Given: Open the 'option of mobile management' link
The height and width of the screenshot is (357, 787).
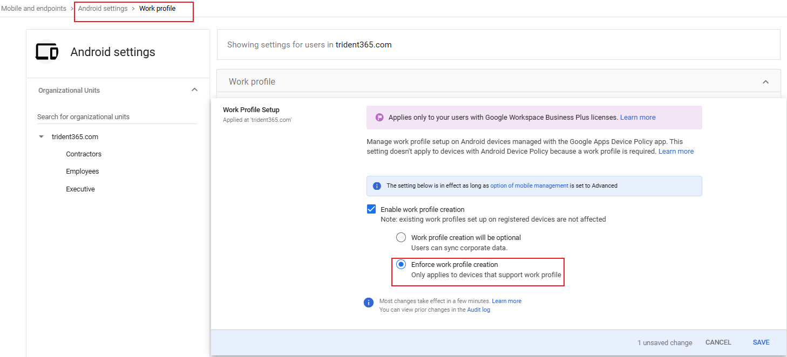Looking at the screenshot, I should (529, 186).
